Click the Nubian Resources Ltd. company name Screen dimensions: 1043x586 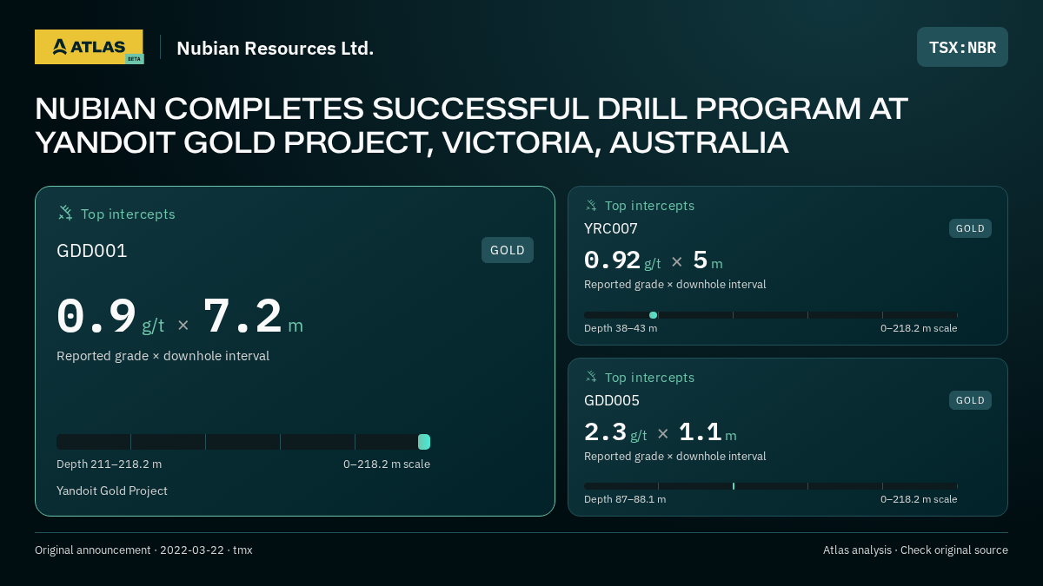coord(275,49)
